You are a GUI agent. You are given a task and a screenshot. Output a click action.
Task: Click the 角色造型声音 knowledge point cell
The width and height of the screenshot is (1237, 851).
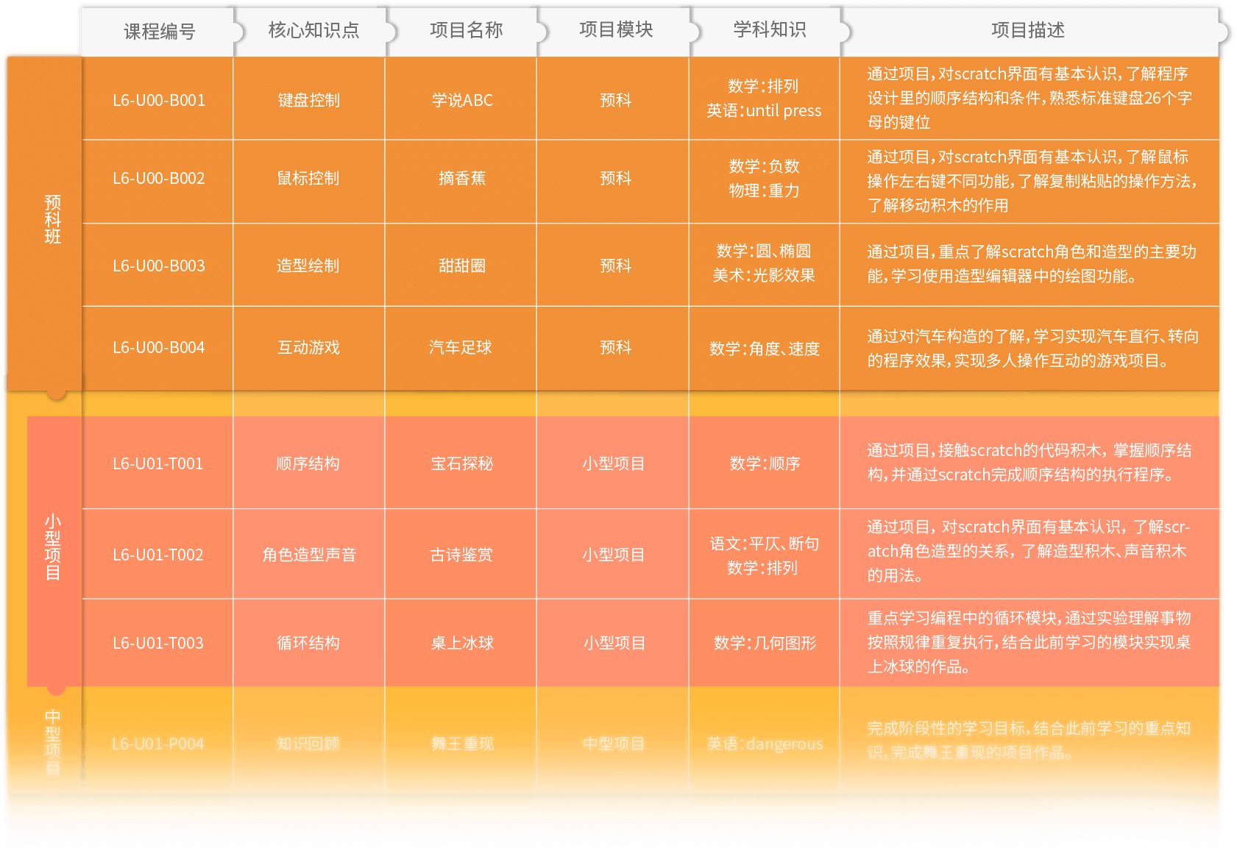[308, 555]
